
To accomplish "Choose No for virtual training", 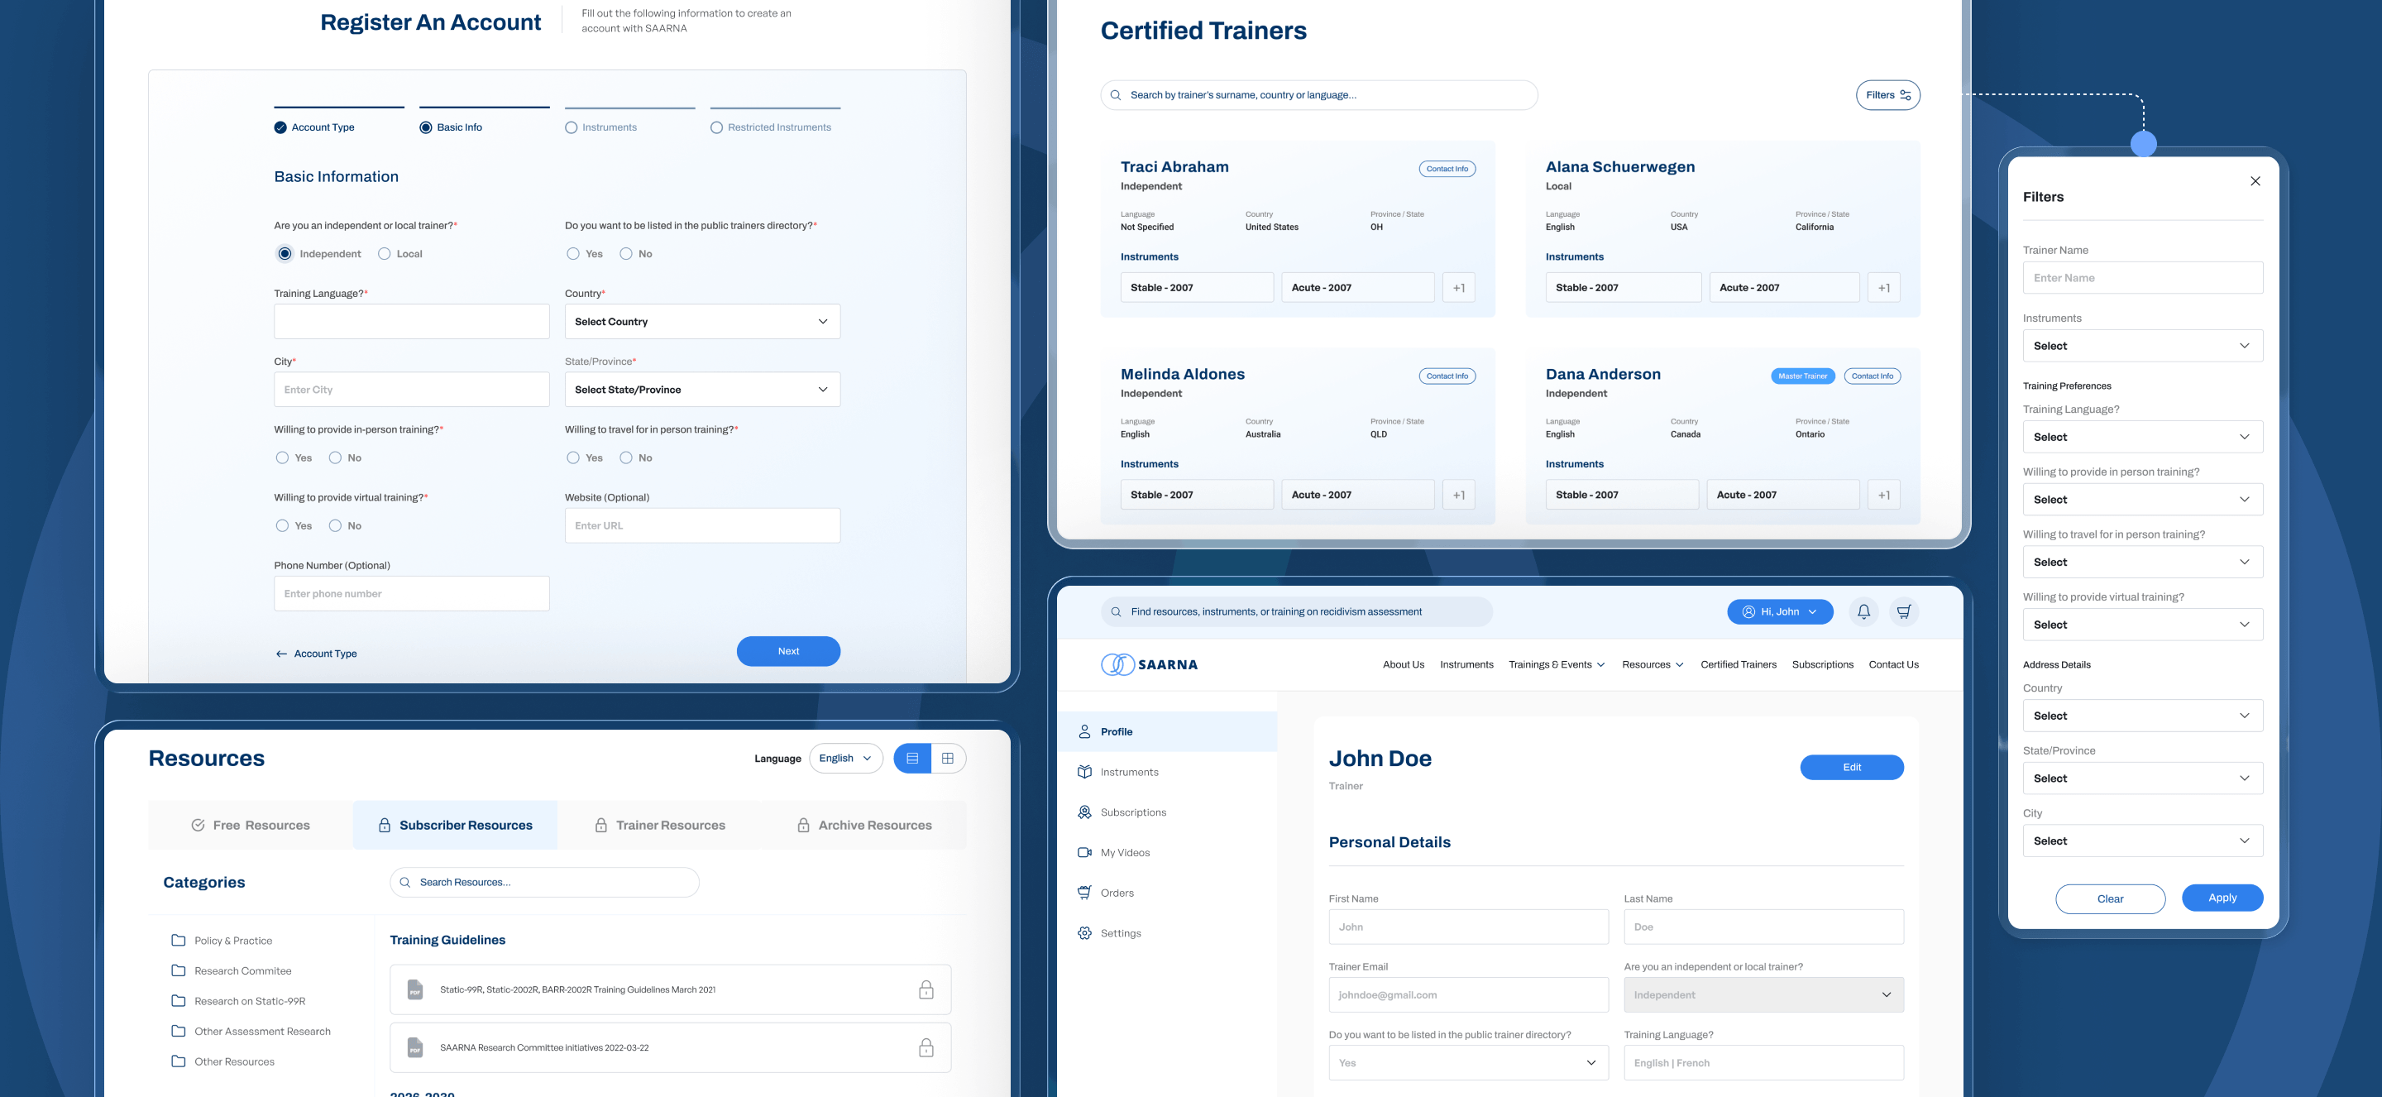I will pos(335,525).
